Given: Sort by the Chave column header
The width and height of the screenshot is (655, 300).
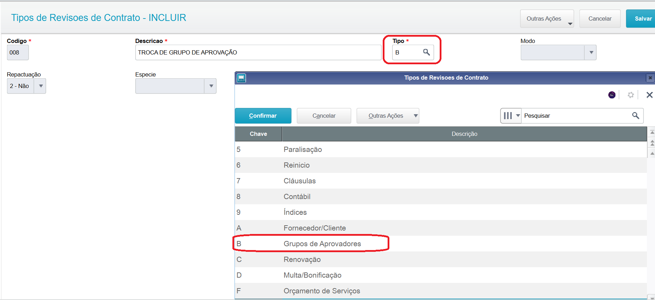Looking at the screenshot, I should click(258, 134).
